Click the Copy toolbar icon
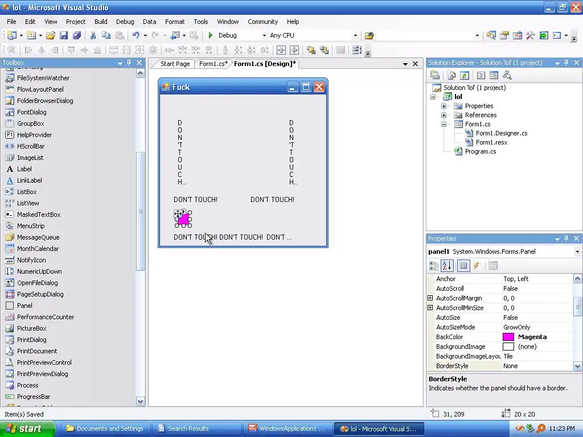The image size is (583, 437). coord(106,35)
